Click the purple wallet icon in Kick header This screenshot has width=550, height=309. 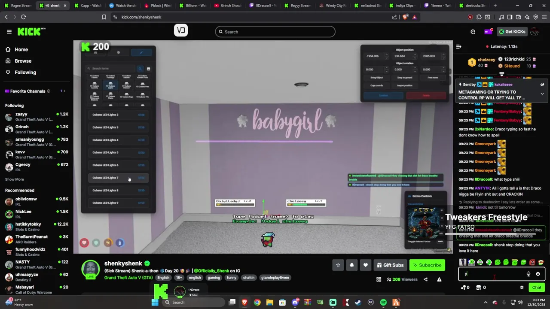pos(488,31)
